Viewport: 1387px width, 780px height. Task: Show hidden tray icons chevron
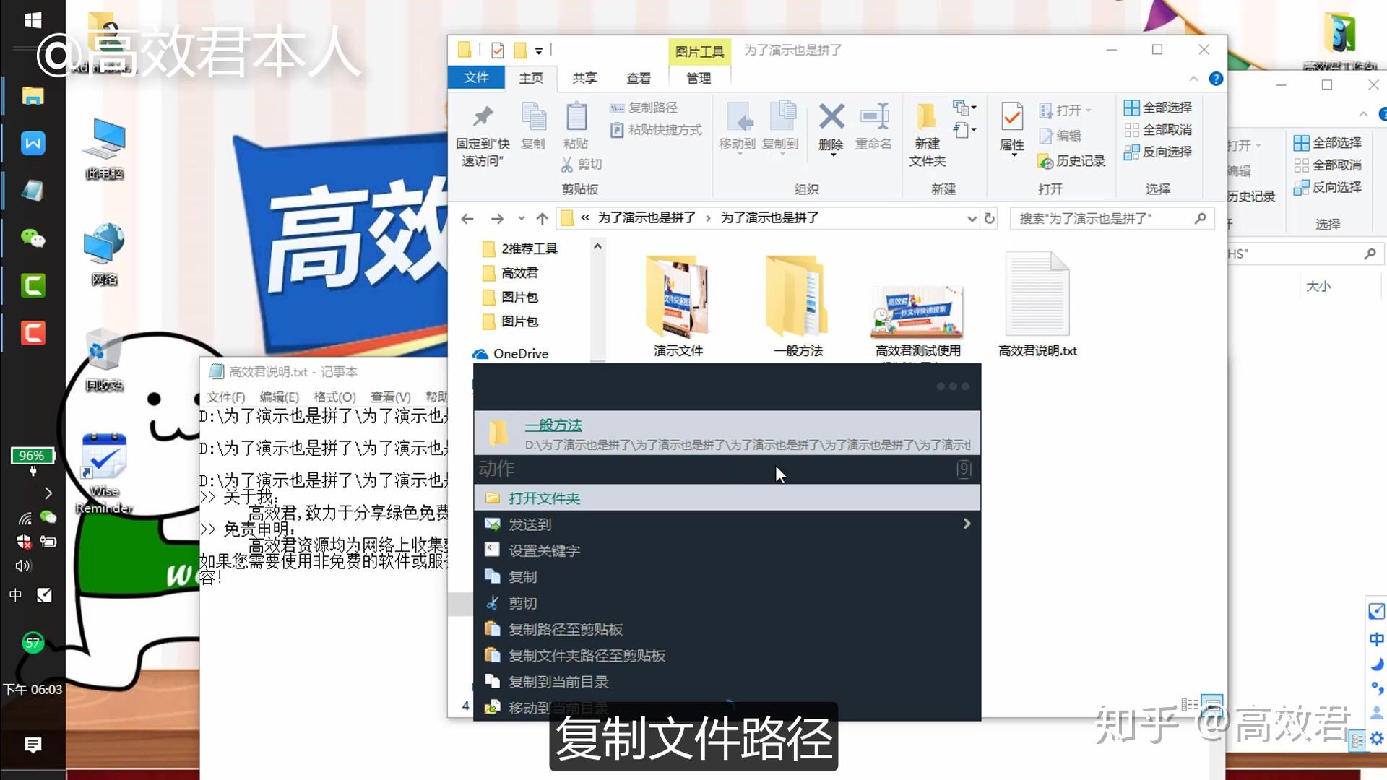[x=48, y=493]
